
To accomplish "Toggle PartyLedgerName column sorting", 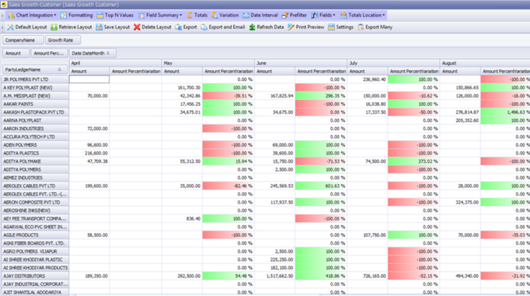I will pos(34,70).
